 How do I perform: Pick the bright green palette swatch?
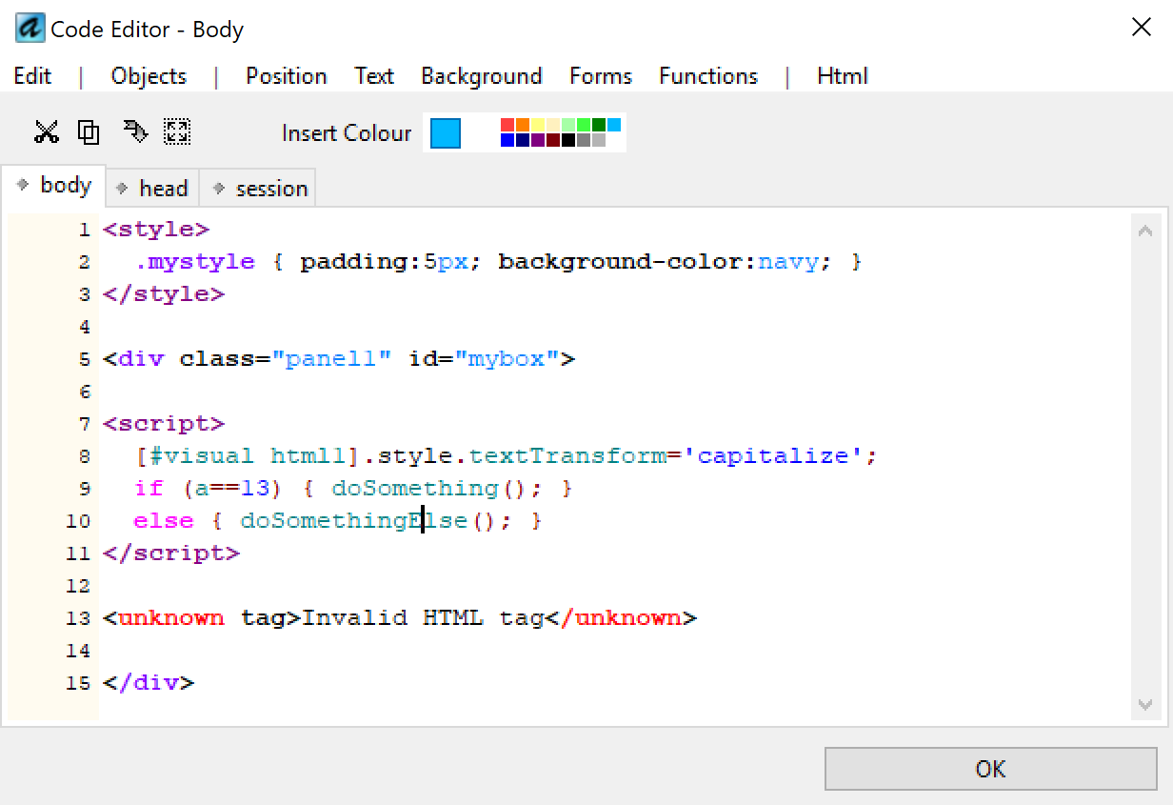(584, 125)
